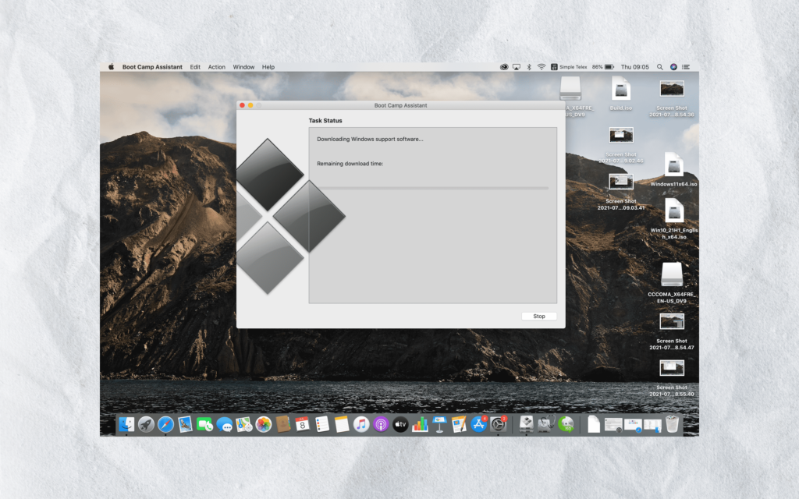This screenshot has height=499, width=799.
Task: Open Messages speech bubble in Dock
Action: (224, 424)
